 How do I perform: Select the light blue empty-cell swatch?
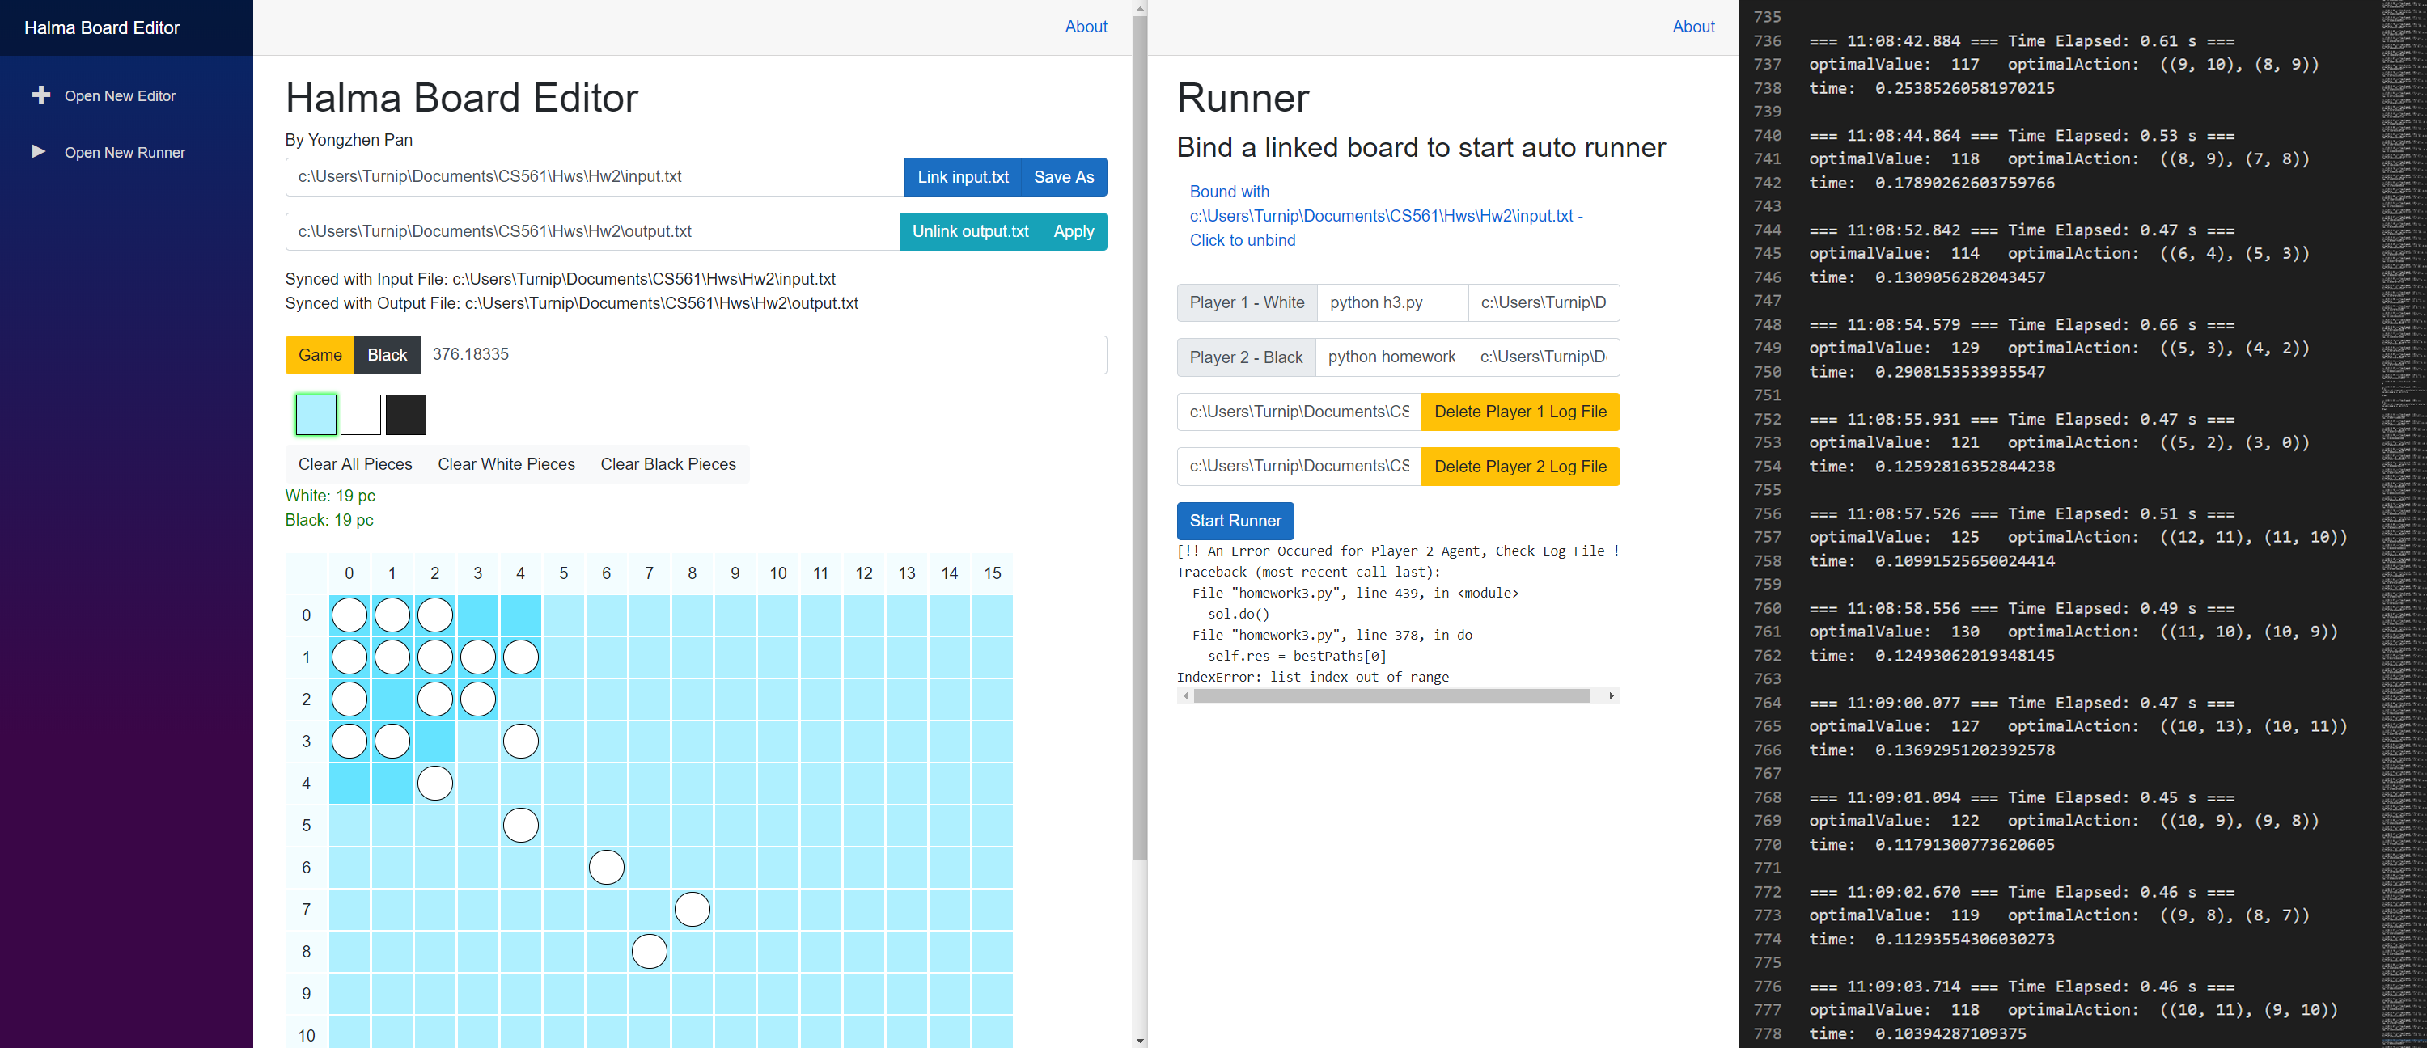pos(316,414)
